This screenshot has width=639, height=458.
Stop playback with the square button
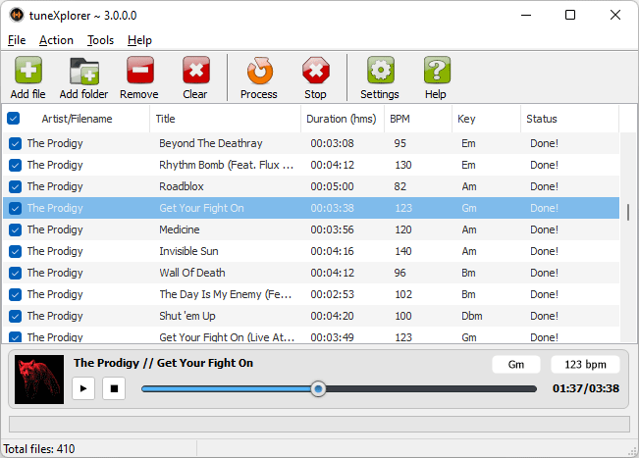(x=114, y=388)
